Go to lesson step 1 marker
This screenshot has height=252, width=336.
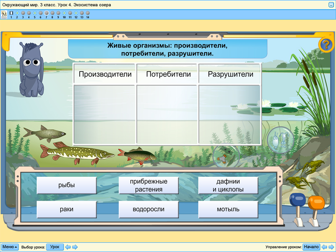11,13
